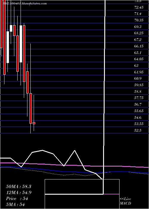Click the 64.05 price axis label
Viewport: 149px width, 209px height.
point(139,59)
